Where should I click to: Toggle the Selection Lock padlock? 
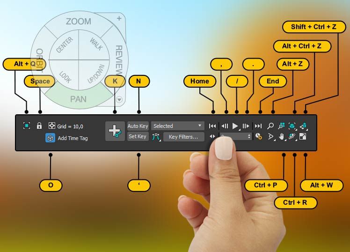(39, 126)
